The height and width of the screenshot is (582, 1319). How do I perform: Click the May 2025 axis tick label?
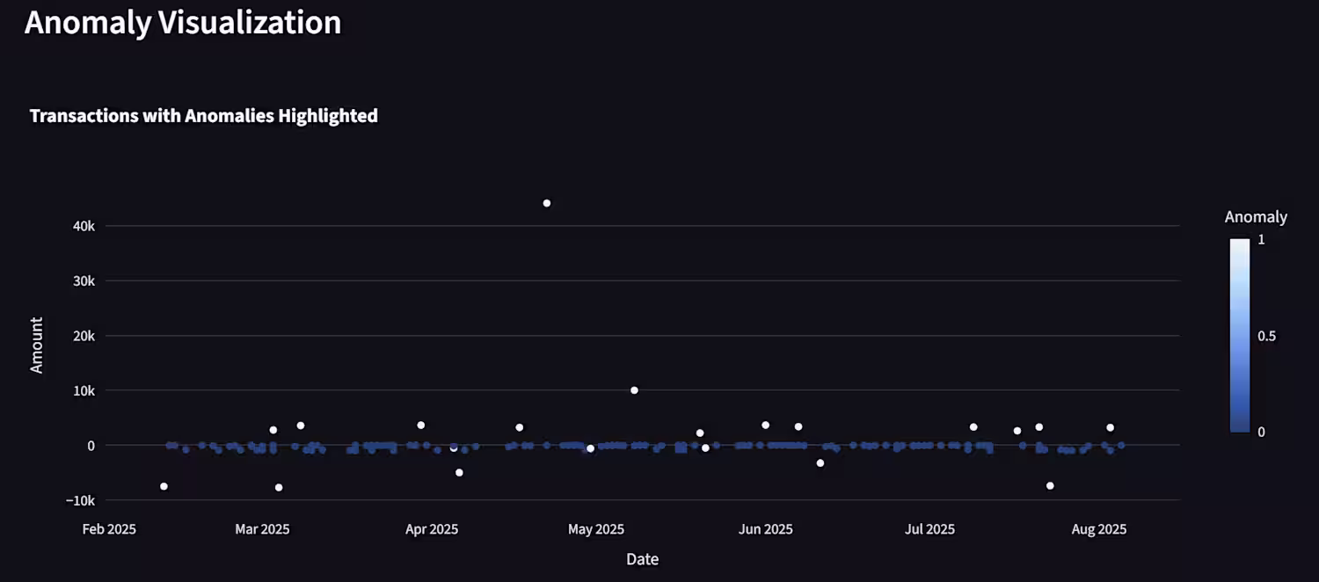[596, 529]
